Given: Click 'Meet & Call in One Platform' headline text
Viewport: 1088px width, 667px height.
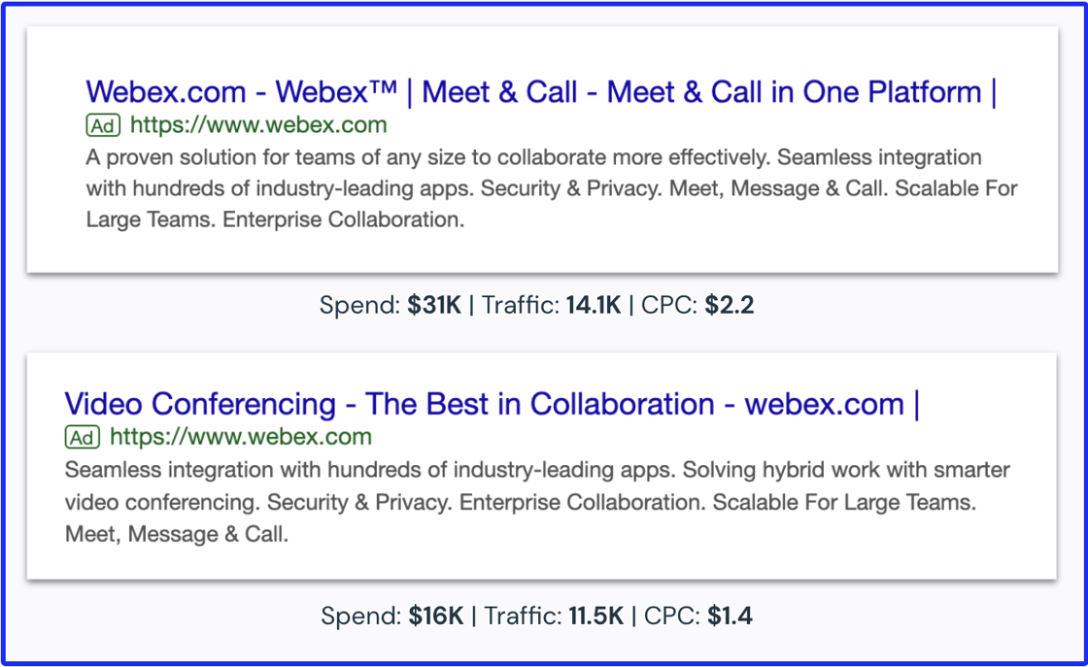Looking at the screenshot, I should click(794, 92).
